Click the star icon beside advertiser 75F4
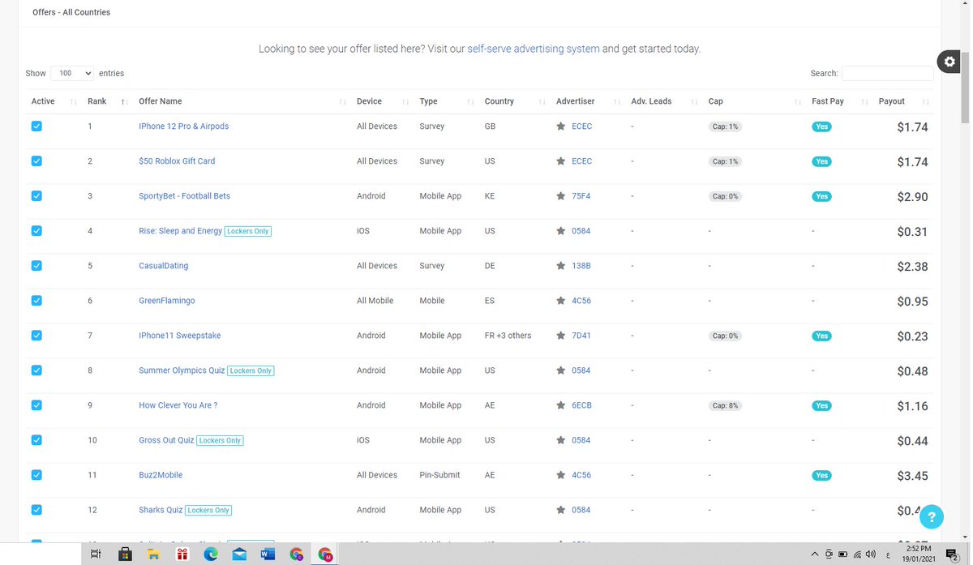 (x=561, y=196)
